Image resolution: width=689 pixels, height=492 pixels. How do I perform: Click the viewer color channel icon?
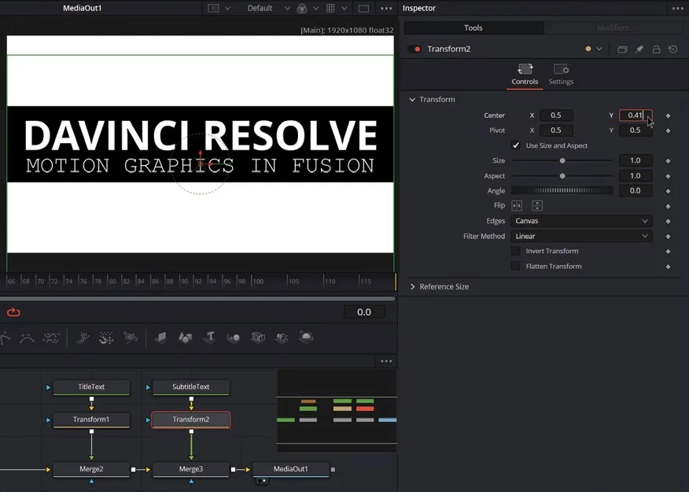[x=302, y=9]
